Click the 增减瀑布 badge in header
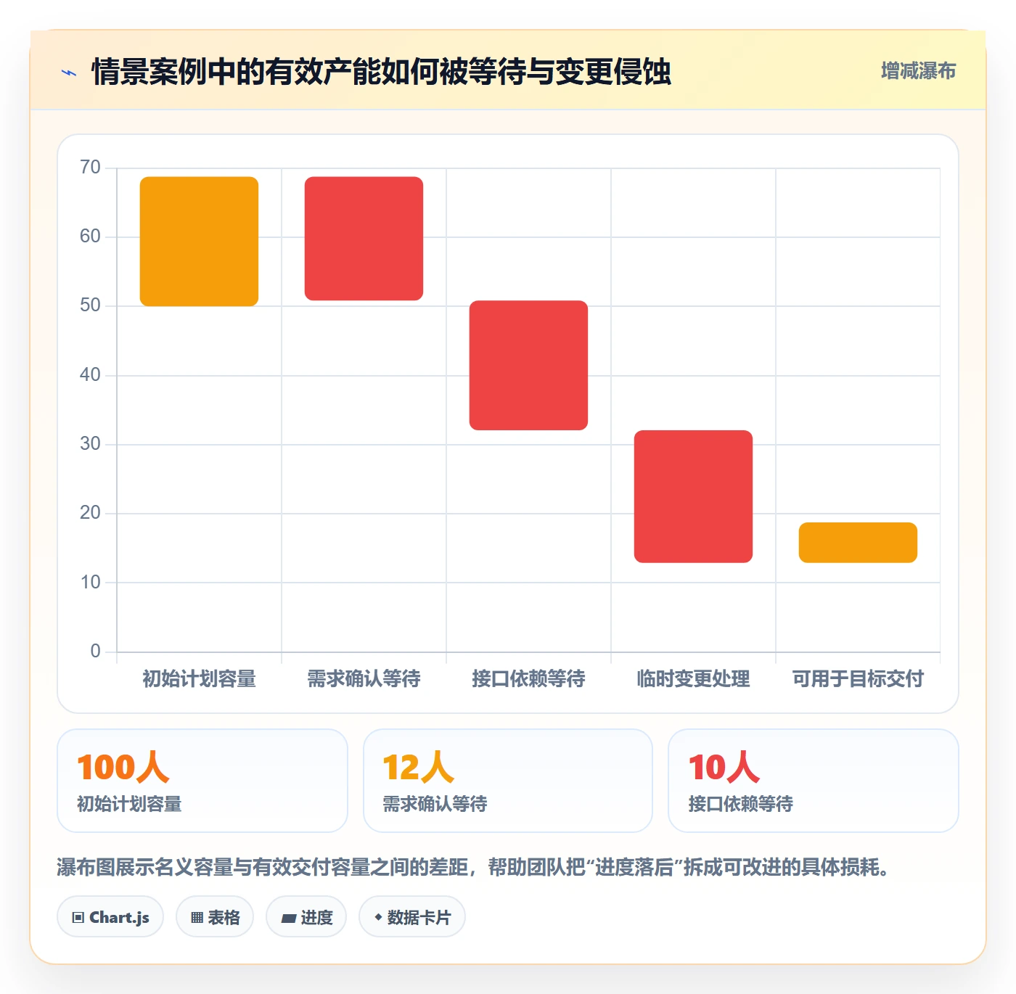The width and height of the screenshot is (1016, 994). [918, 71]
